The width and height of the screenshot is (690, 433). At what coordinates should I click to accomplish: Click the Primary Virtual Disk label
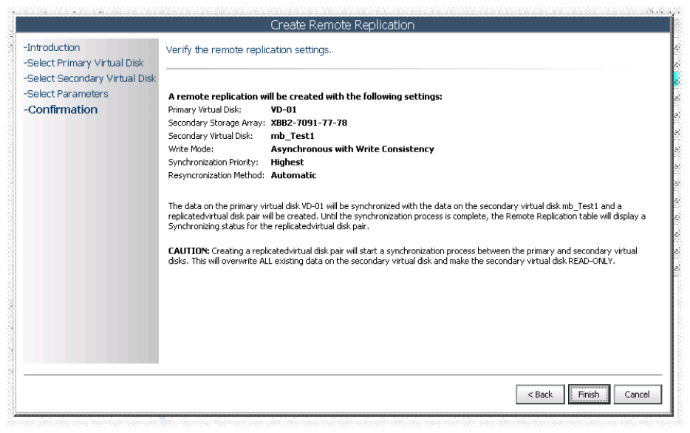pyautogui.click(x=205, y=109)
